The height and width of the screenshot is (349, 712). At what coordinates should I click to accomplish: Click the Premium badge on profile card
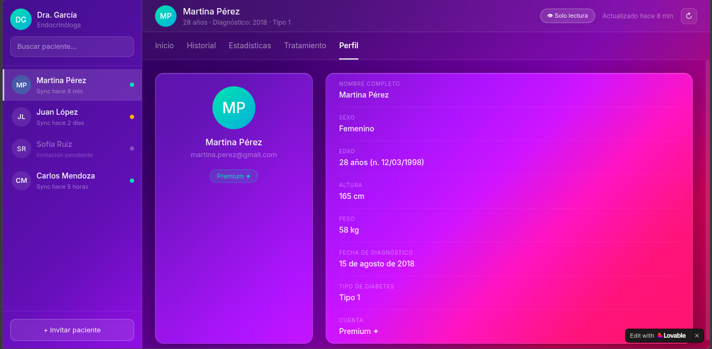pos(234,176)
